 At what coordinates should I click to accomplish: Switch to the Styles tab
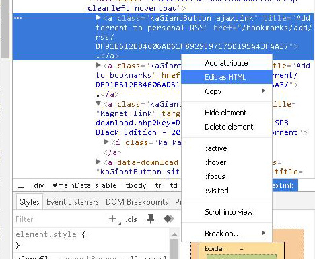coord(30,202)
